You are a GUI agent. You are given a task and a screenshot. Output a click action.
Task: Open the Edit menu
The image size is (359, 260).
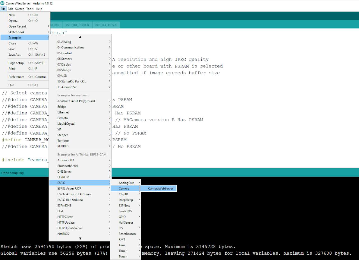coord(10,9)
